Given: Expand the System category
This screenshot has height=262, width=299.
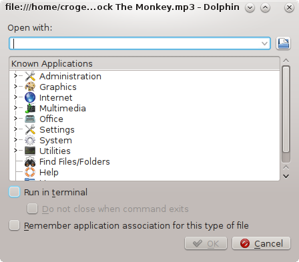Looking at the screenshot, I should 15,140.
